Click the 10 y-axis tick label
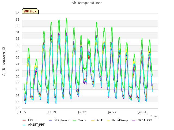This screenshot has width=174, height=130. (17, 108)
